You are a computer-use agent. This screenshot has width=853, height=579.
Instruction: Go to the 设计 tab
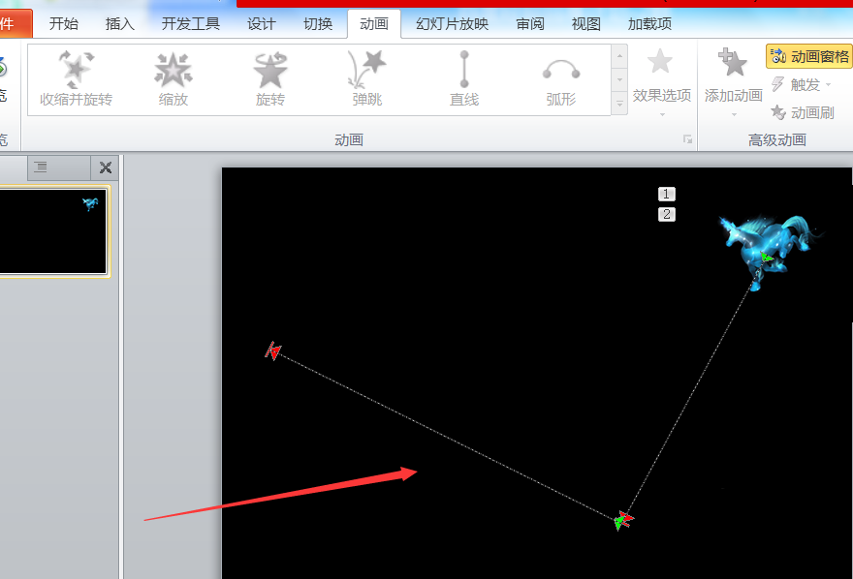point(261,24)
